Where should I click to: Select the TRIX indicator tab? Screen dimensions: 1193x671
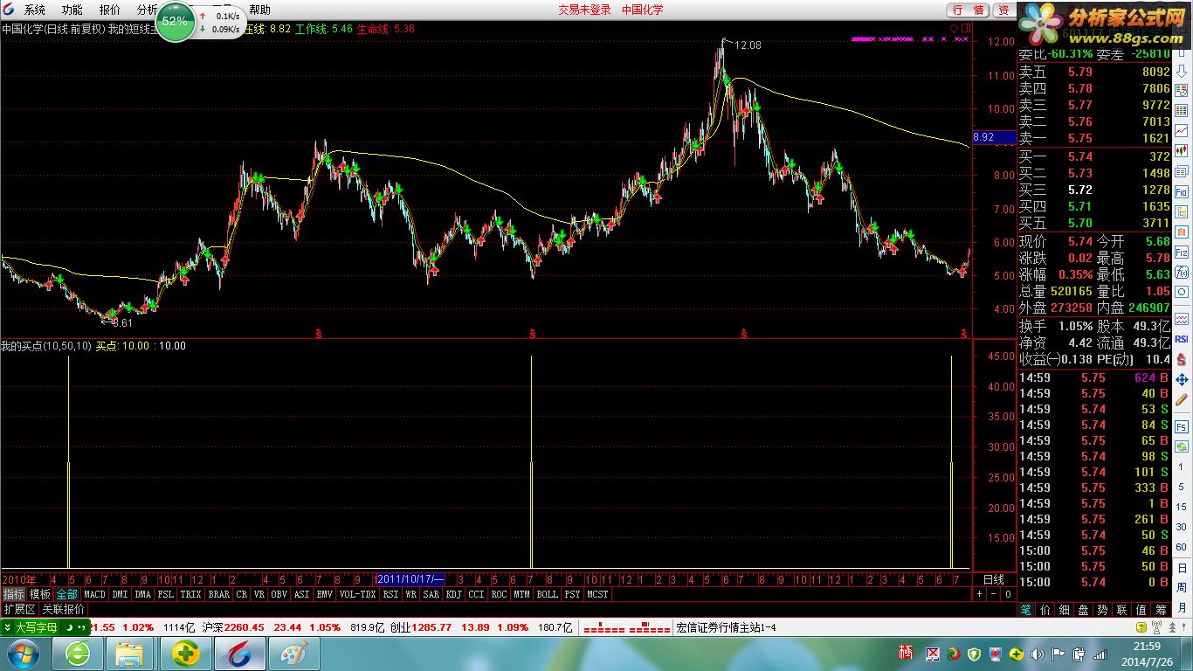pos(190,594)
